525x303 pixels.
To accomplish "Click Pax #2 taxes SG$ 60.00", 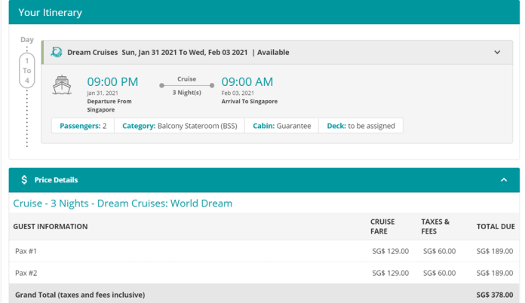I will click(439, 273).
